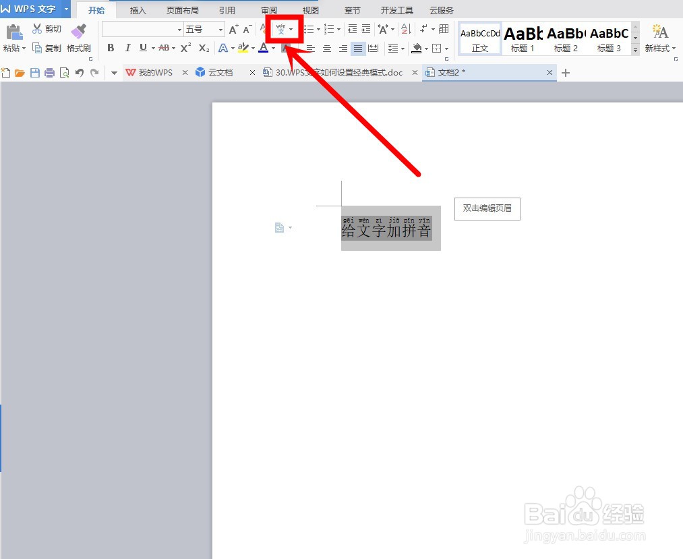The width and height of the screenshot is (683, 559).
Task: Click the print icon
Action: [49, 73]
